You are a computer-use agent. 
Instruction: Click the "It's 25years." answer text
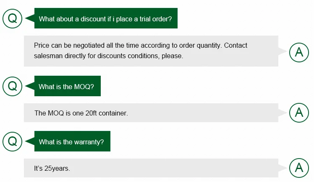[52, 168]
